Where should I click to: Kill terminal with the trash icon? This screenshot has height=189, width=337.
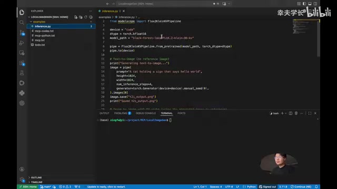[296, 113]
